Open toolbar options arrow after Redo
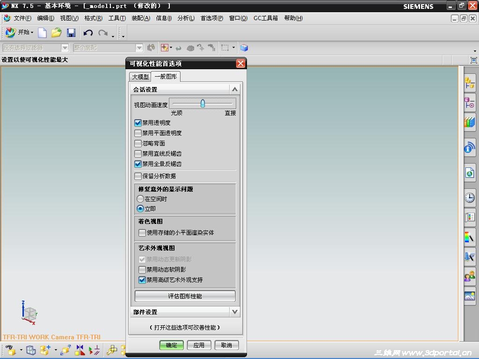479x359 pixels. pyautogui.click(x=113, y=36)
